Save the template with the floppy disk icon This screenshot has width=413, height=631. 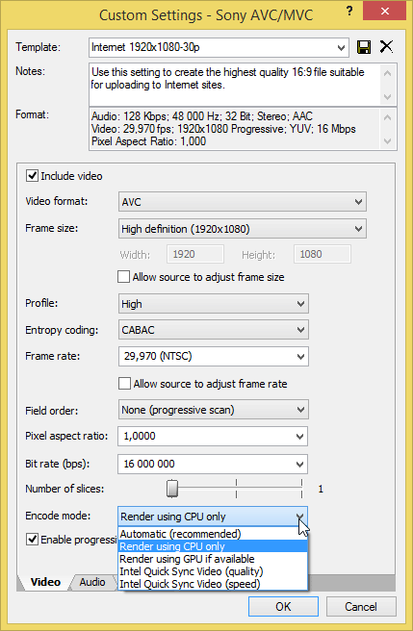tap(364, 47)
